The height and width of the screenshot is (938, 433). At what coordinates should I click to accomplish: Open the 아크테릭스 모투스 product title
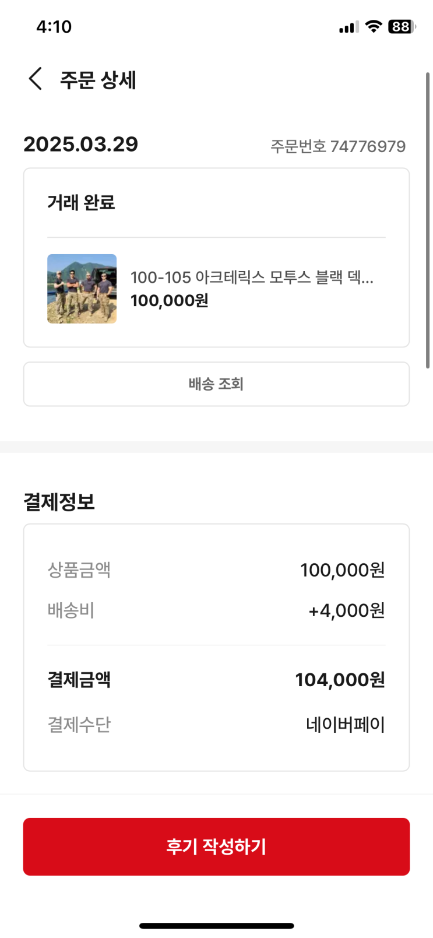point(252,277)
